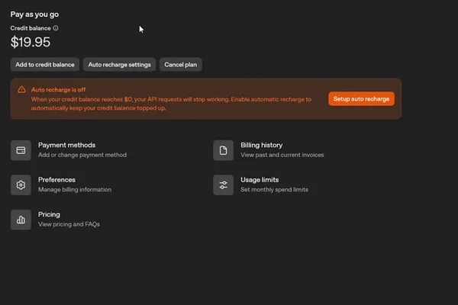This screenshot has height=305, width=458.
Task: Click the Preferences gear icon
Action: tap(21, 185)
